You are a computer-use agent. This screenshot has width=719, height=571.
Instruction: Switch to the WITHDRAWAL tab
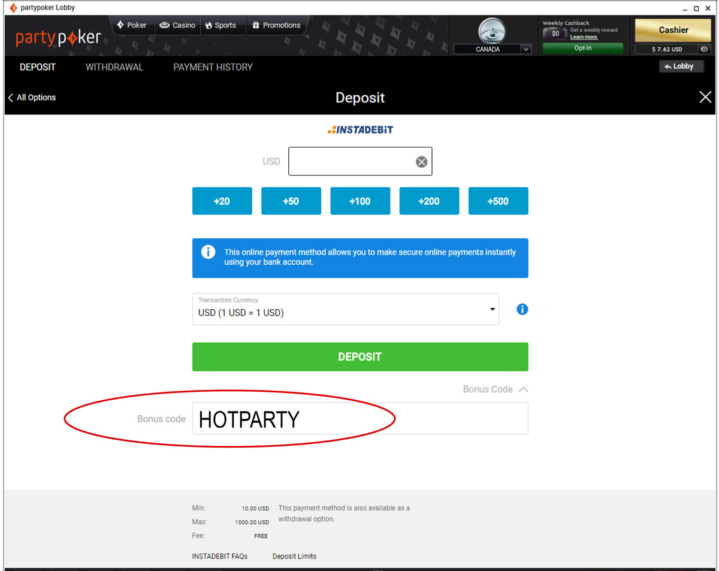(114, 67)
